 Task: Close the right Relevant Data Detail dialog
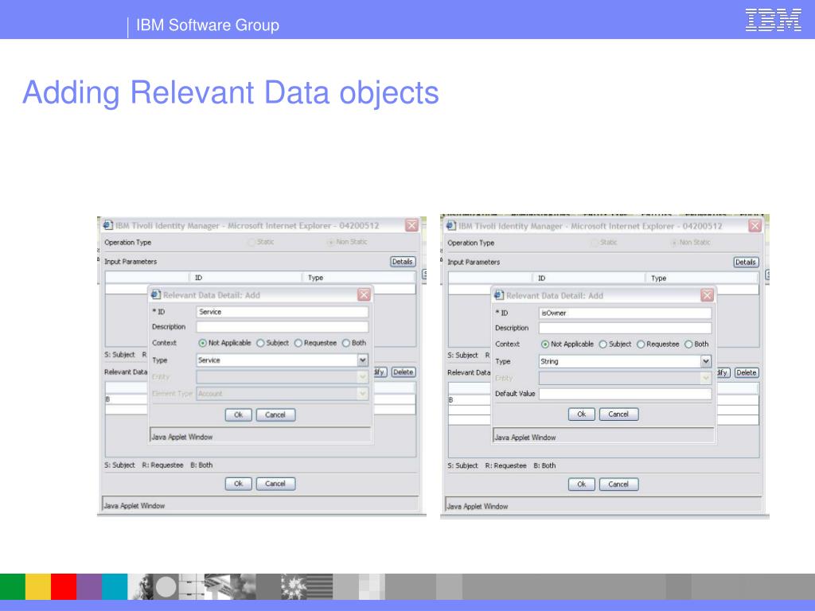pyautogui.click(x=707, y=296)
